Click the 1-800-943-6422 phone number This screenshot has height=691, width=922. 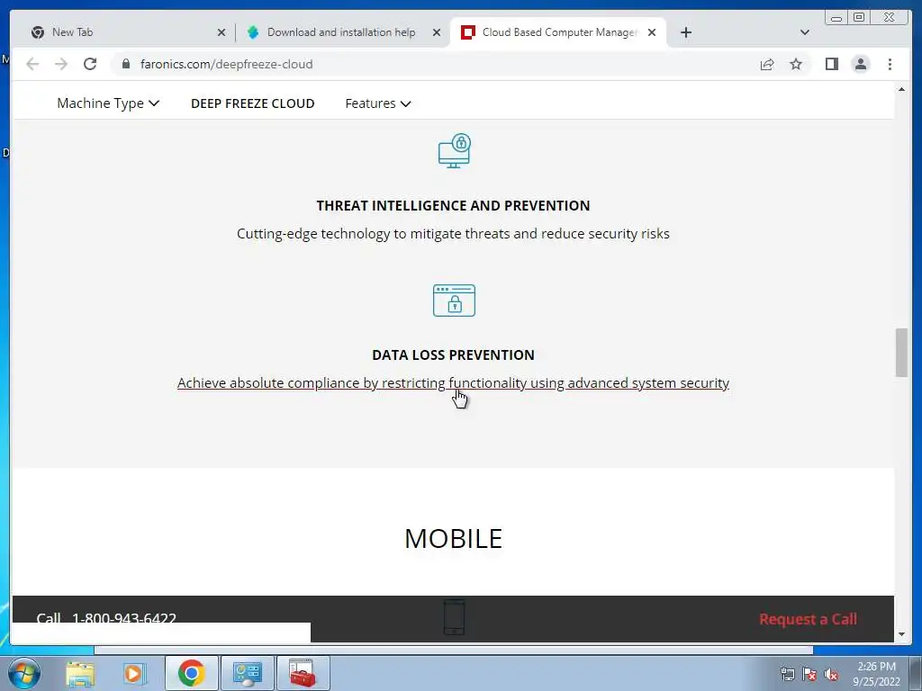pos(124,618)
